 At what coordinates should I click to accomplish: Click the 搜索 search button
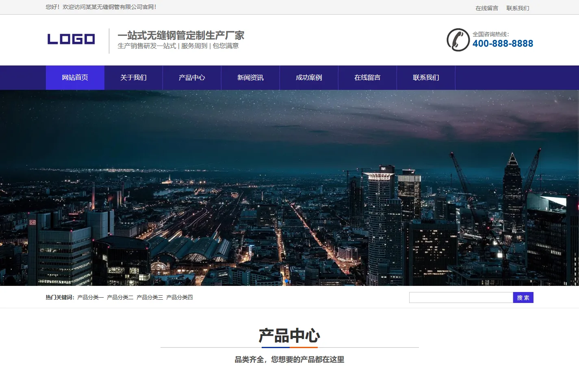pyautogui.click(x=523, y=298)
